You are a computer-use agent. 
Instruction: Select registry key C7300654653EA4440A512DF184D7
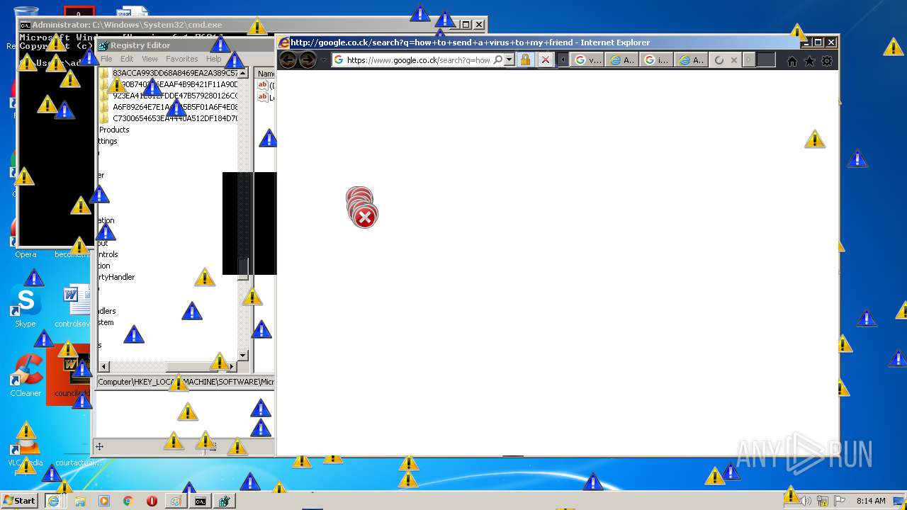pos(175,118)
